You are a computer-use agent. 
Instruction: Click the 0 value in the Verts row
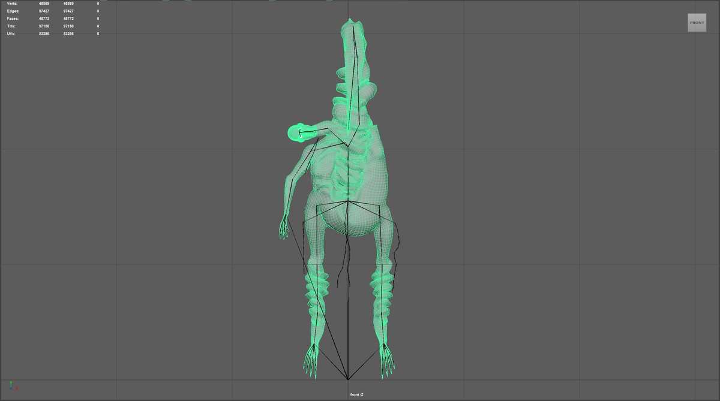[98, 4]
